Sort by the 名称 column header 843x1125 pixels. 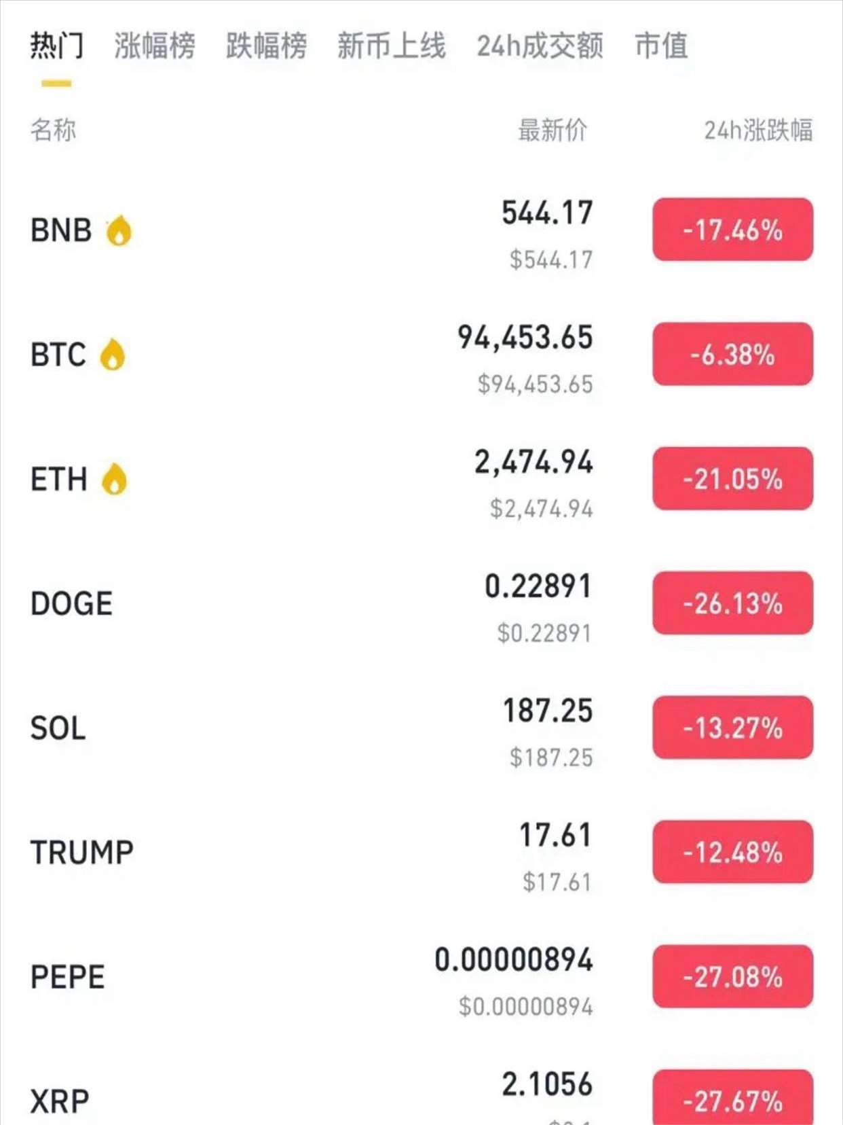pyautogui.click(x=53, y=130)
